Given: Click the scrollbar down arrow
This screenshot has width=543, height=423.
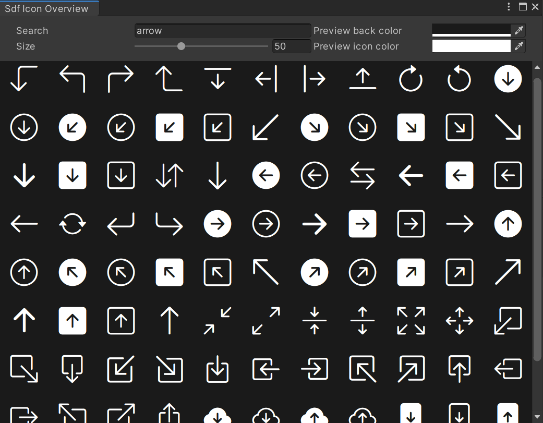Looking at the screenshot, I should click(x=537, y=417).
